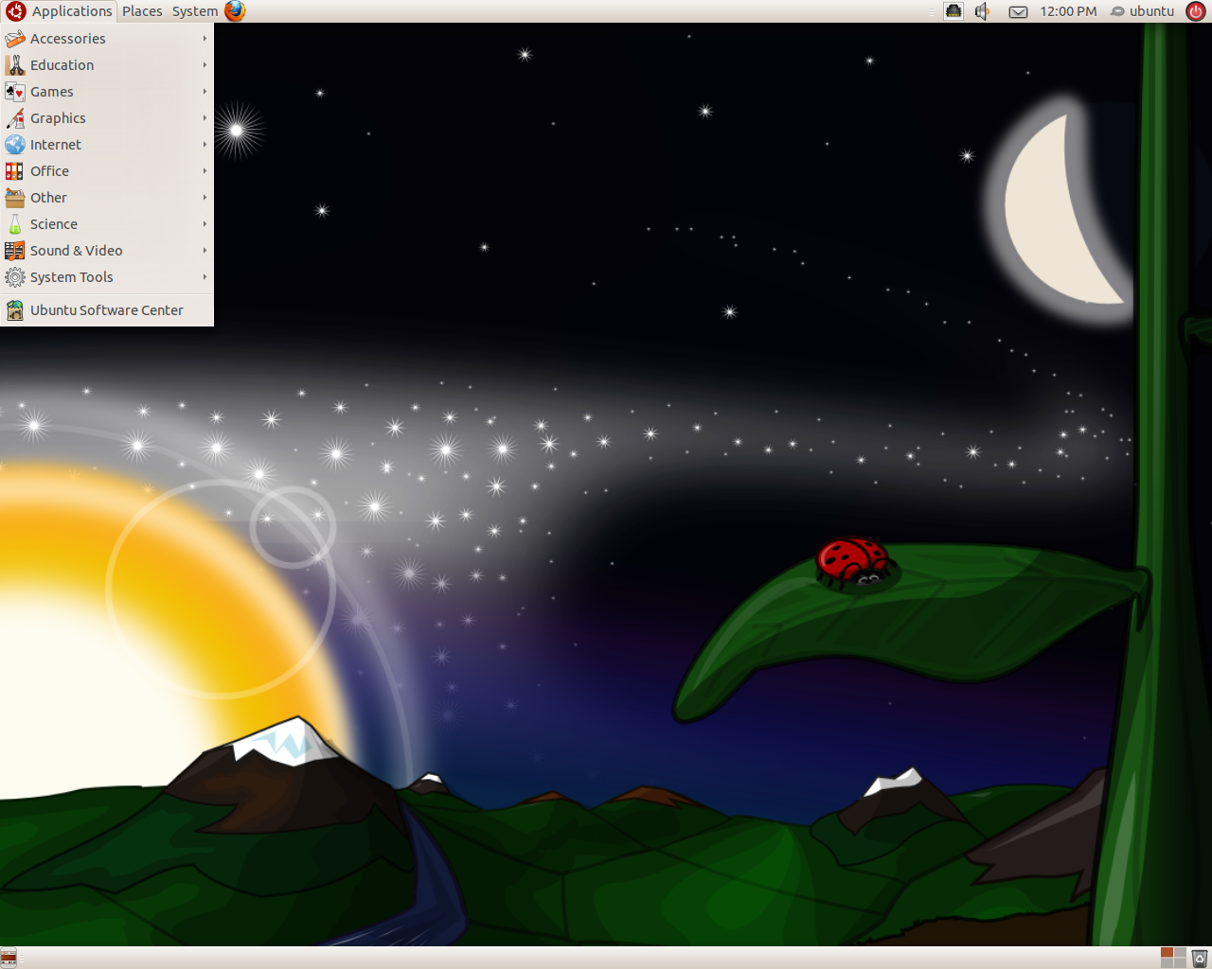The height and width of the screenshot is (969, 1212).
Task: Open the ubuntu user status menu
Action: click(x=1143, y=11)
